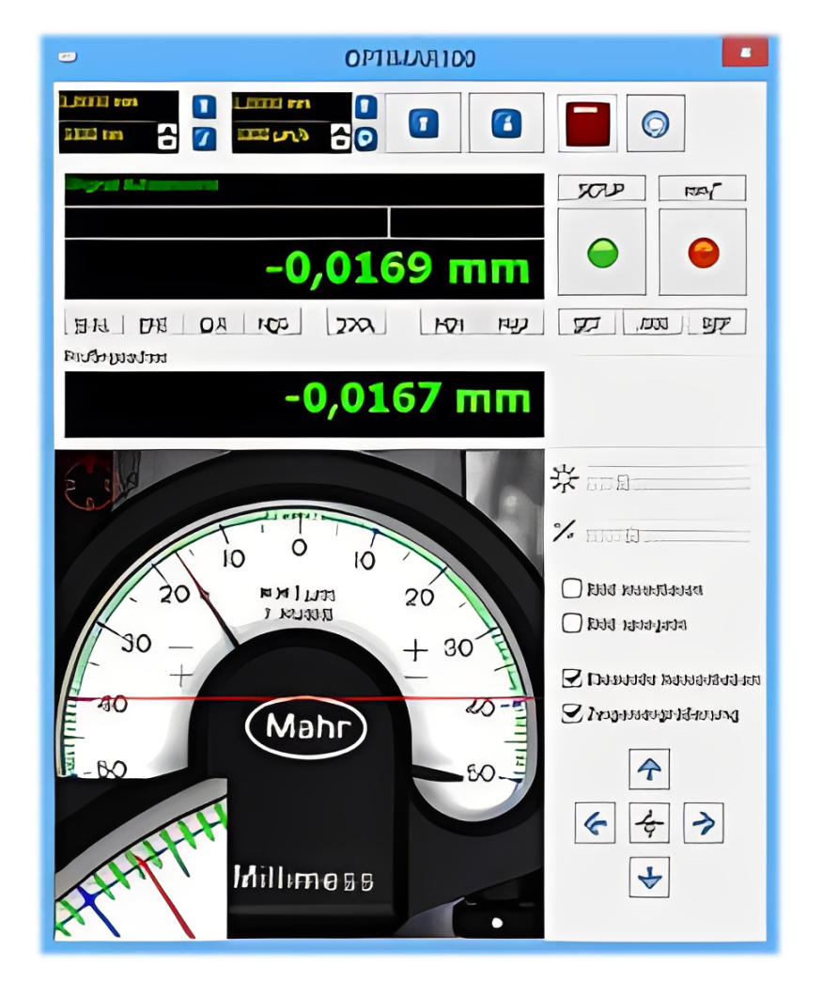
Task: Move camera view up with the up arrow
Action: [649, 769]
